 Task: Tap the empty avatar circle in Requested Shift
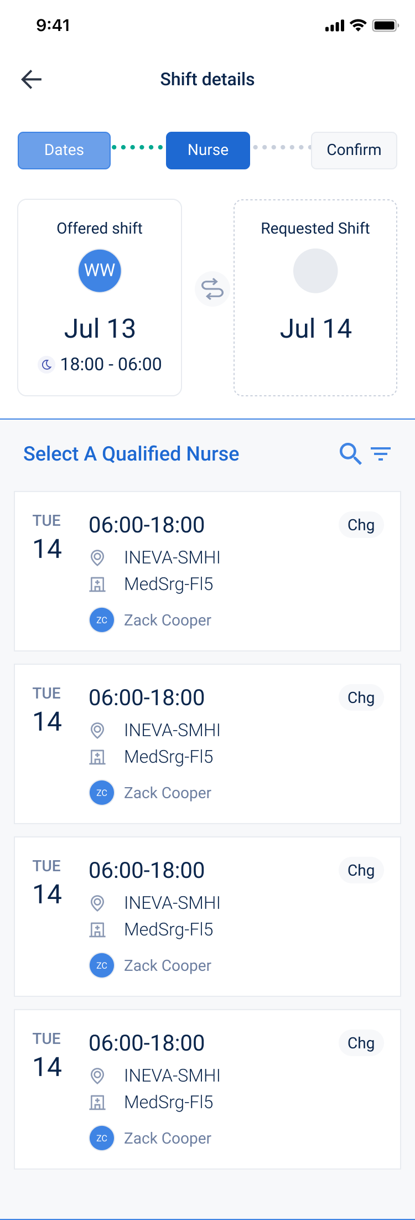click(x=315, y=270)
